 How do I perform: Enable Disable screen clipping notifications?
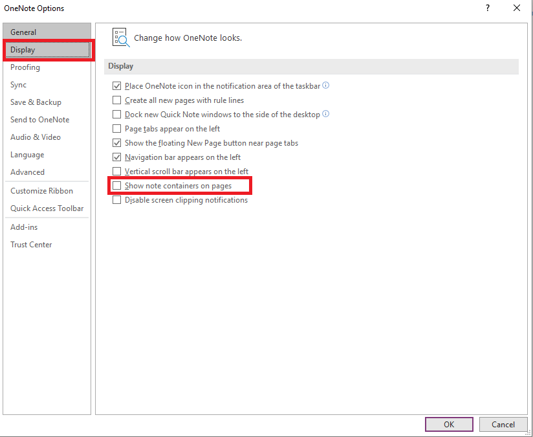[x=117, y=199]
